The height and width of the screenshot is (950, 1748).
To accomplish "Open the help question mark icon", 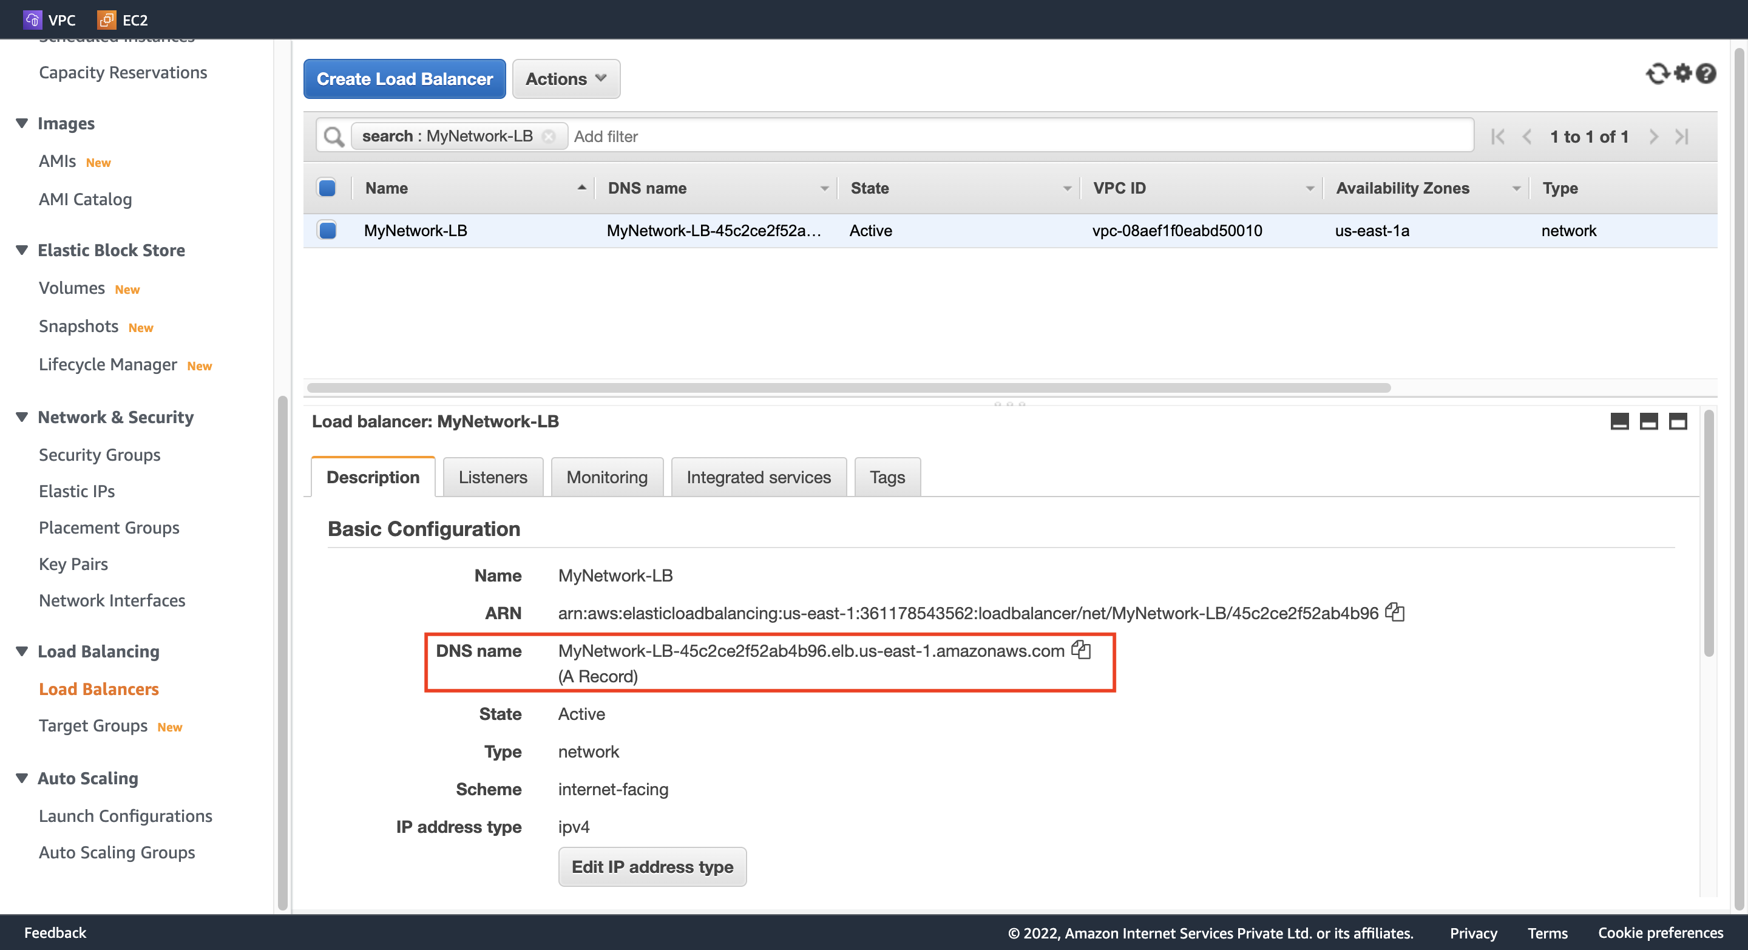I will click(x=1706, y=73).
